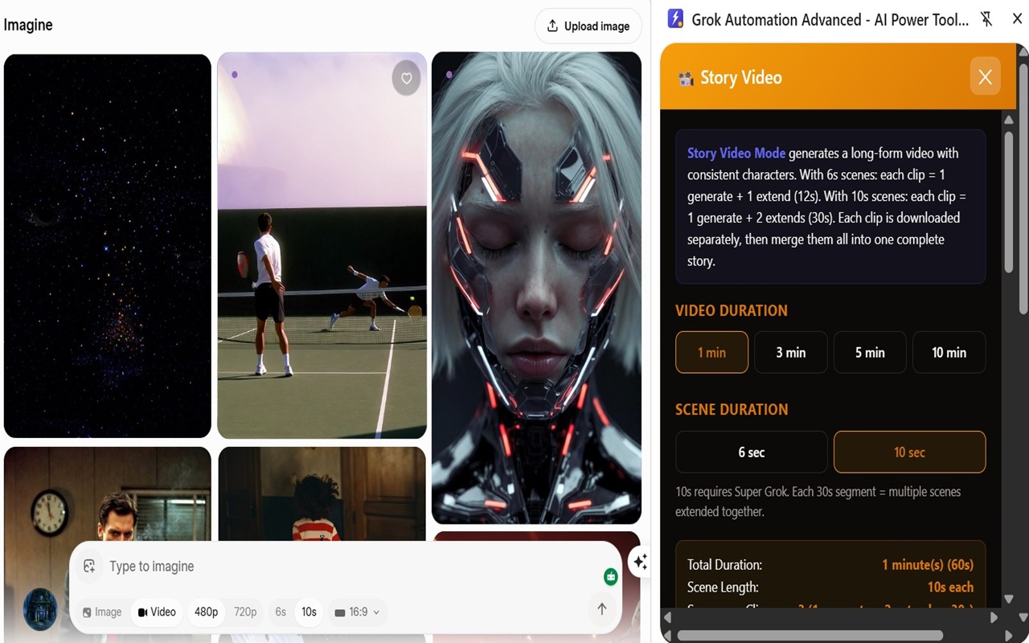1029x643 pixels.
Task: Click the right arrow of the horizontal scrollbar
Action: pos(994,618)
